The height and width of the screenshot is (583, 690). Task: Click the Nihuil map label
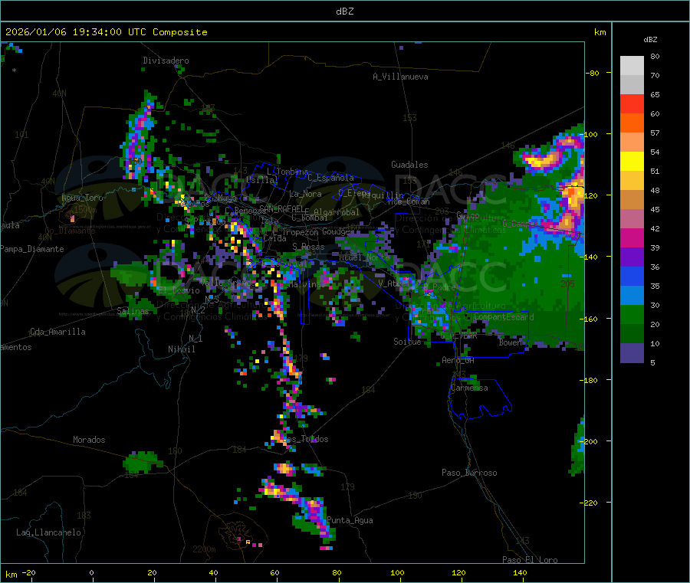(x=181, y=349)
